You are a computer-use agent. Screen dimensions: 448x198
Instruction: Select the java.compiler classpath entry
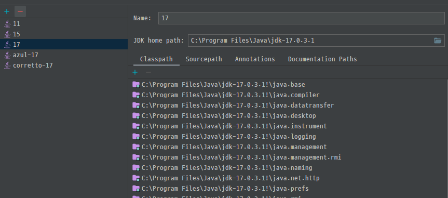(287, 95)
